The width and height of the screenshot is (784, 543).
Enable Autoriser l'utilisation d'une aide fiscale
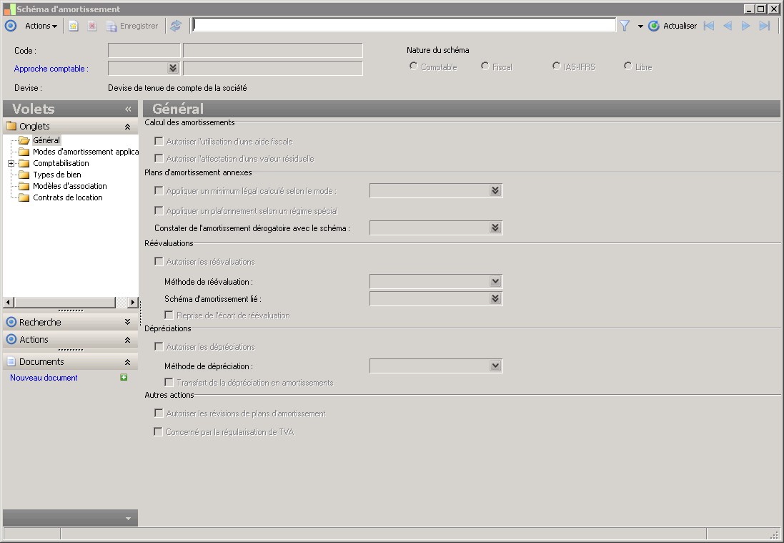point(159,141)
